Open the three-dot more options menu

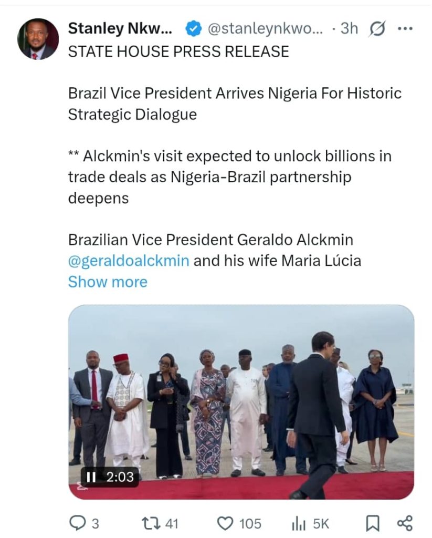(405, 29)
